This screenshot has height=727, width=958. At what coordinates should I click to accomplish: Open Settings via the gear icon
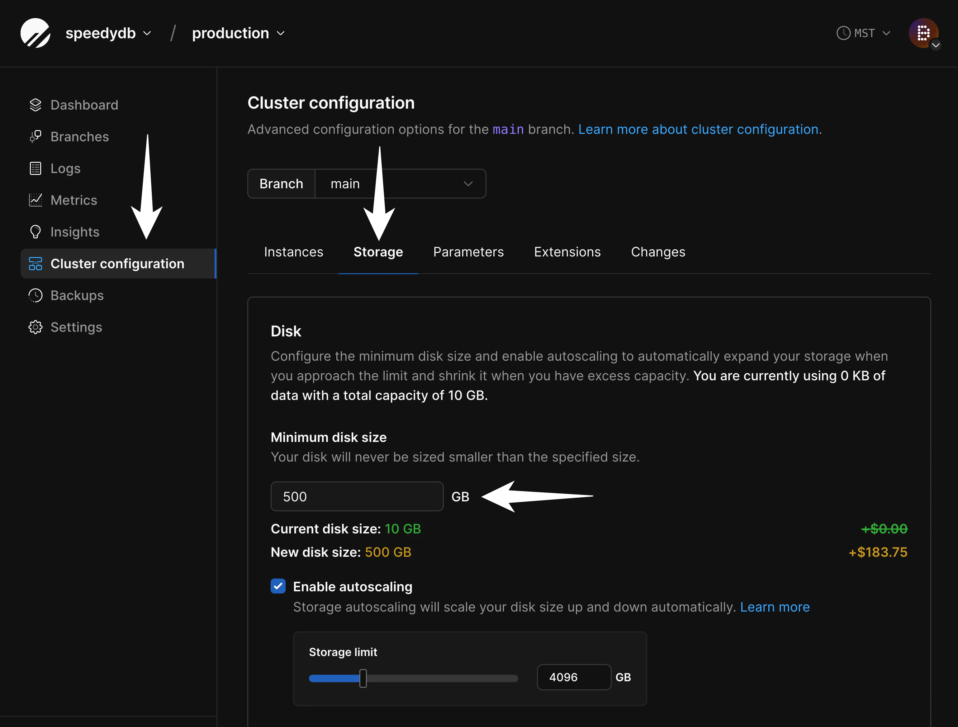click(x=36, y=327)
